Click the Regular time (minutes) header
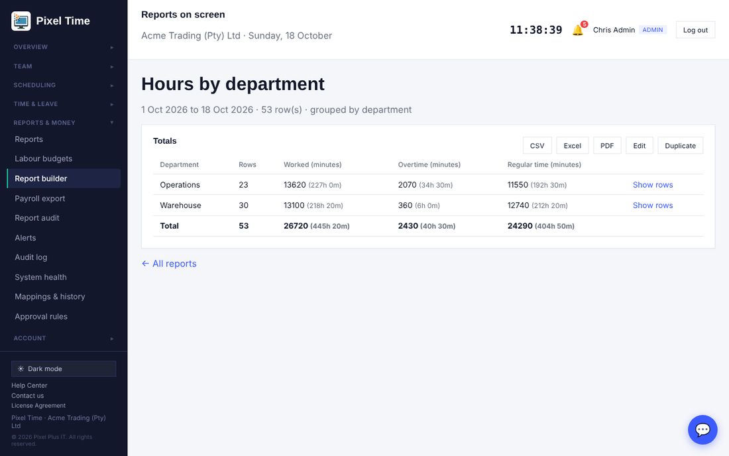Screen dimensions: 729x456 544,164
